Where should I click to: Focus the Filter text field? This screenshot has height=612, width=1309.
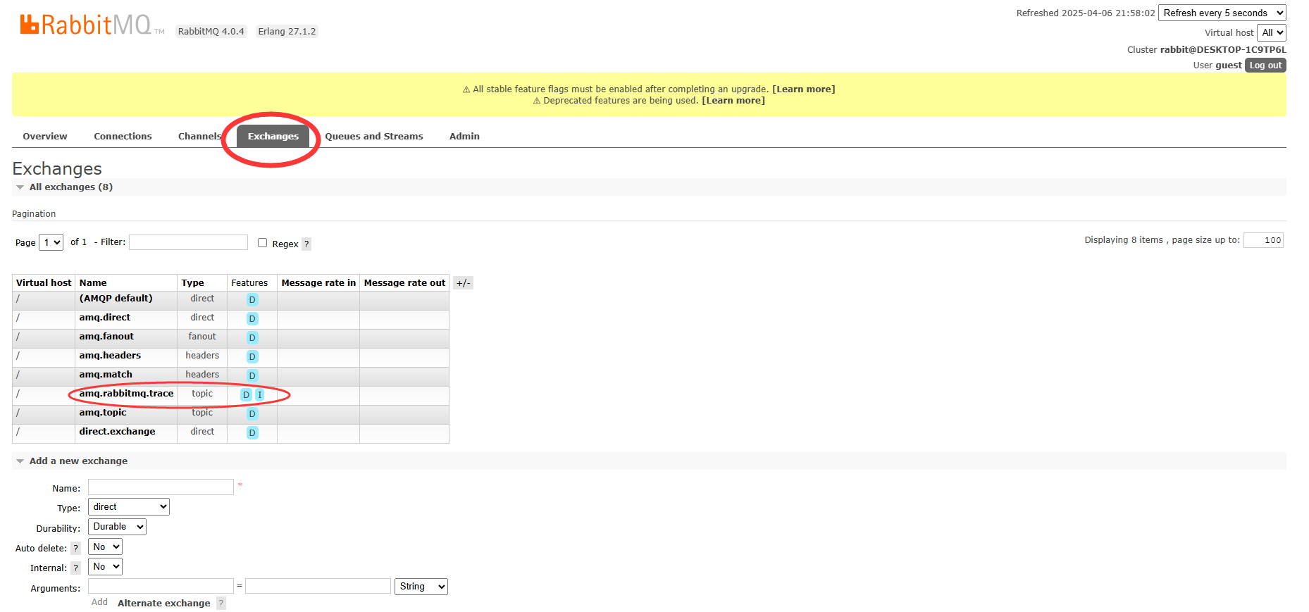[188, 242]
